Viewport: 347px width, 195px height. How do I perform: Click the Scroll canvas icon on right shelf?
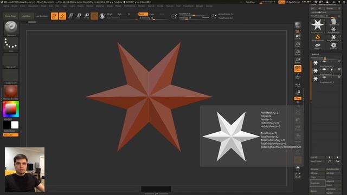[298, 37]
